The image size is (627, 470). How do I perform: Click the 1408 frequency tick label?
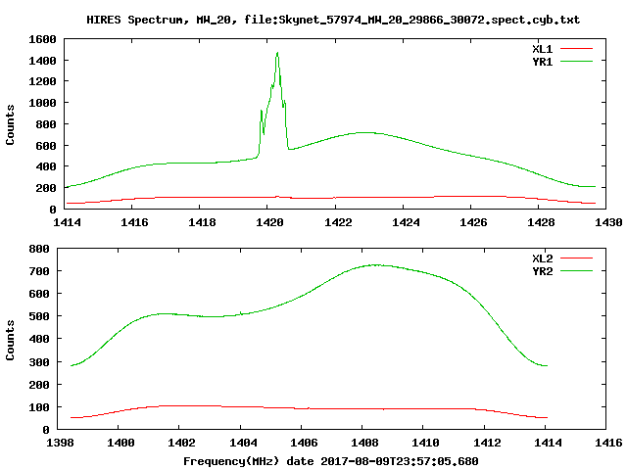[x=364, y=443]
